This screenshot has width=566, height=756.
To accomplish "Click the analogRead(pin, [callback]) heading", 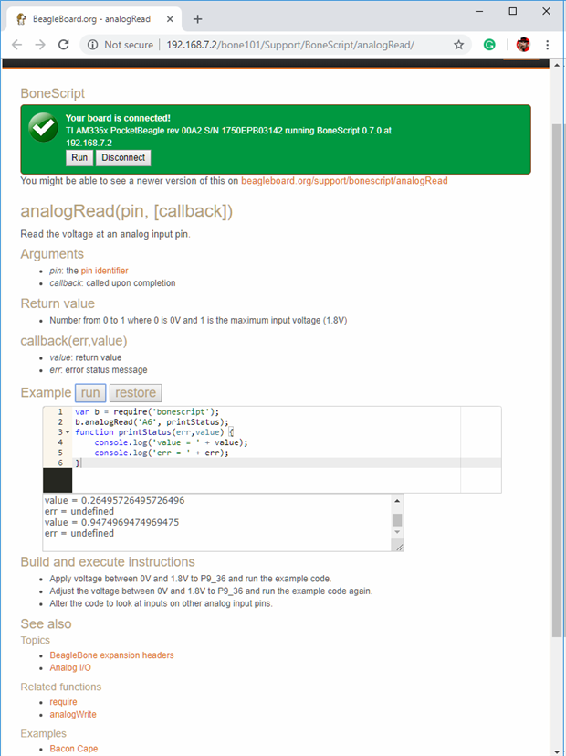I will click(127, 211).
